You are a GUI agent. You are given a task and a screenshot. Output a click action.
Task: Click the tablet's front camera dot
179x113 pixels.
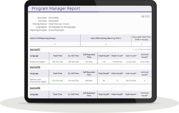pyautogui.click(x=26, y=52)
